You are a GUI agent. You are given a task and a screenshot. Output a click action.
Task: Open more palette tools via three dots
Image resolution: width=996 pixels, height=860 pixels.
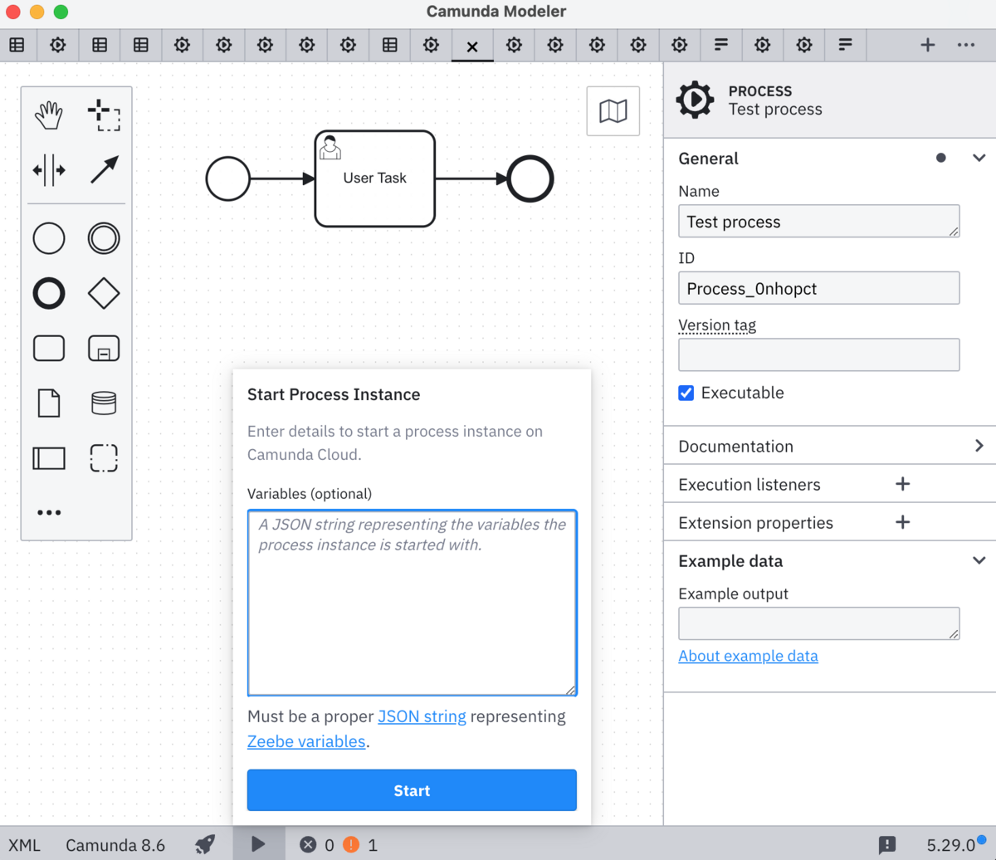49,513
